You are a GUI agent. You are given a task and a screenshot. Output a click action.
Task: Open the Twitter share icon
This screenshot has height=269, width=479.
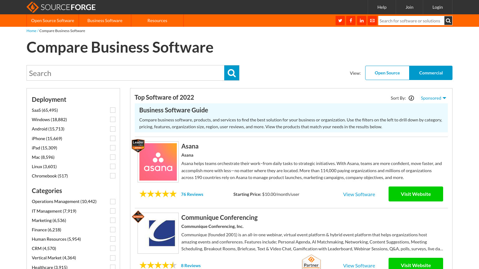point(340,21)
